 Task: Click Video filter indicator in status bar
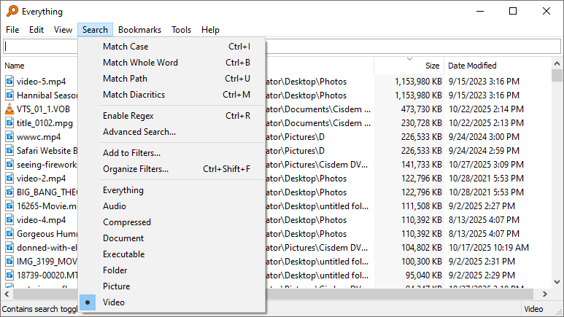click(533, 309)
